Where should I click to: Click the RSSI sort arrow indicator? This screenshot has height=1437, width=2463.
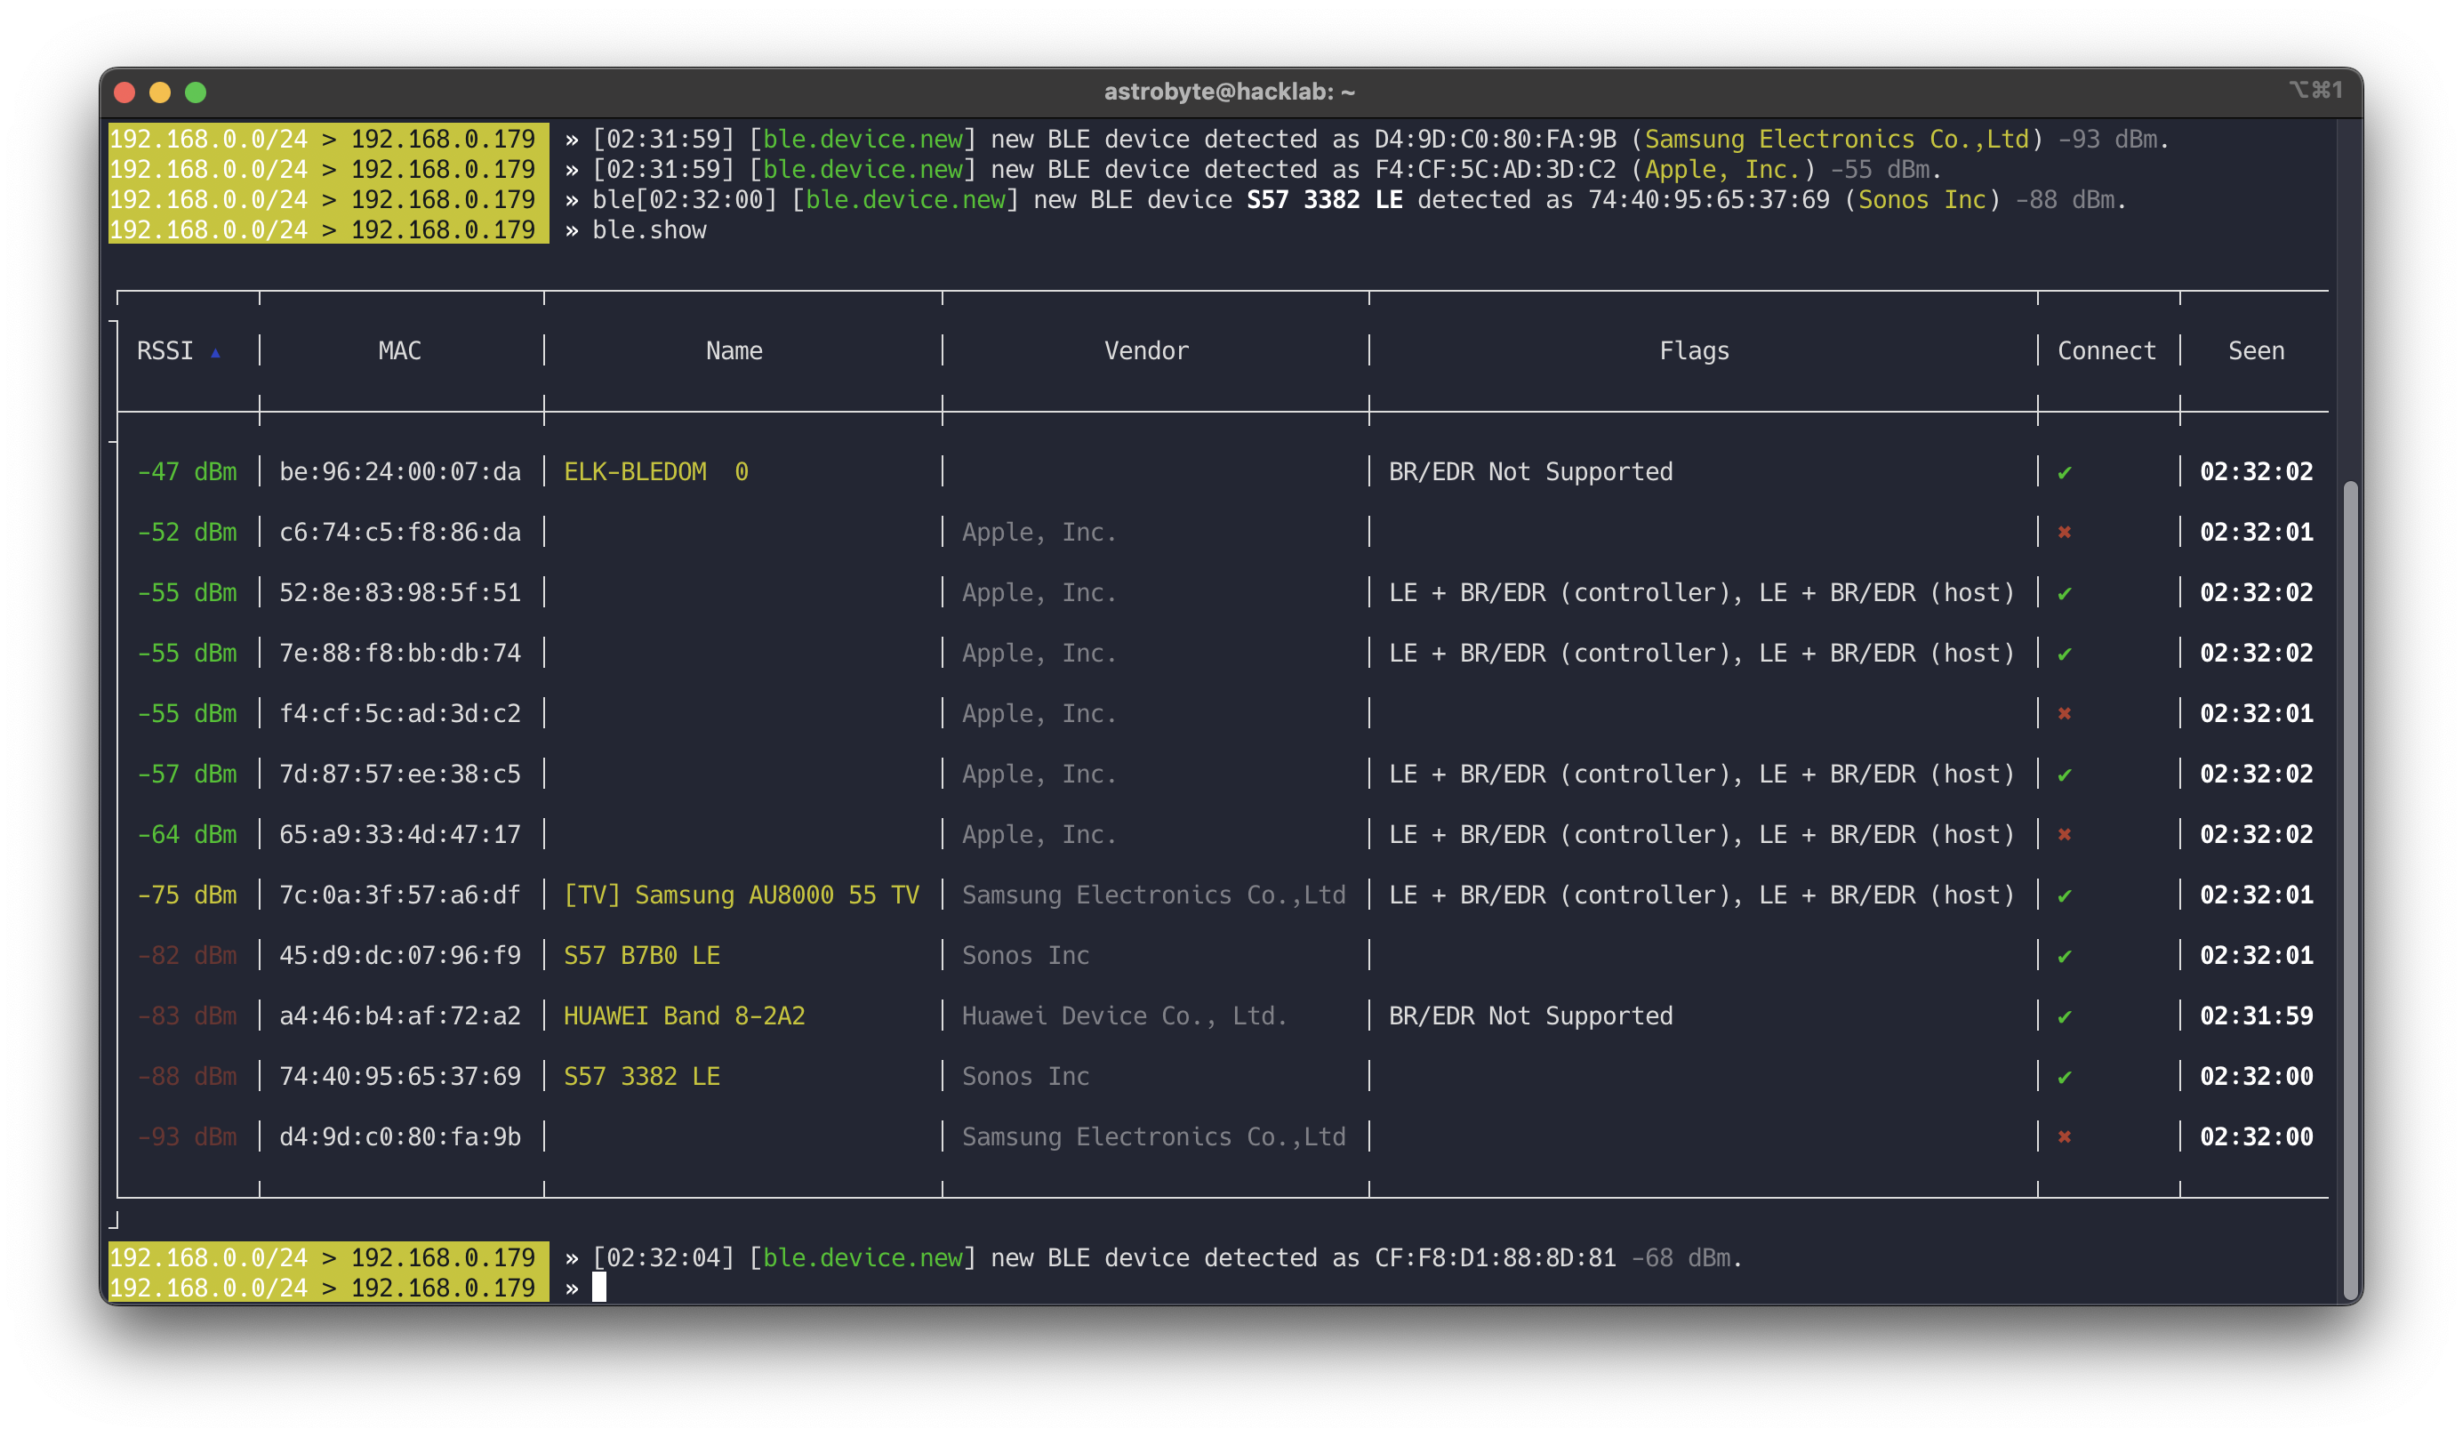[215, 353]
